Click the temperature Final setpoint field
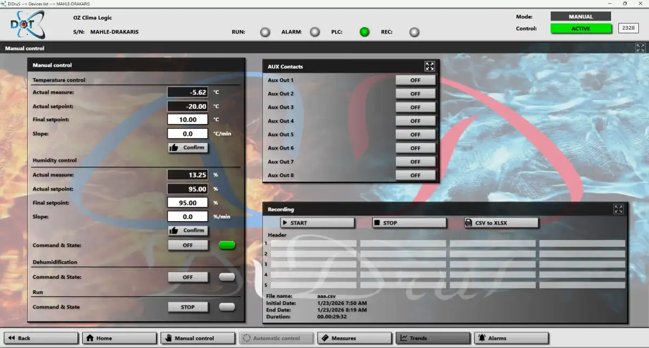 coord(188,120)
